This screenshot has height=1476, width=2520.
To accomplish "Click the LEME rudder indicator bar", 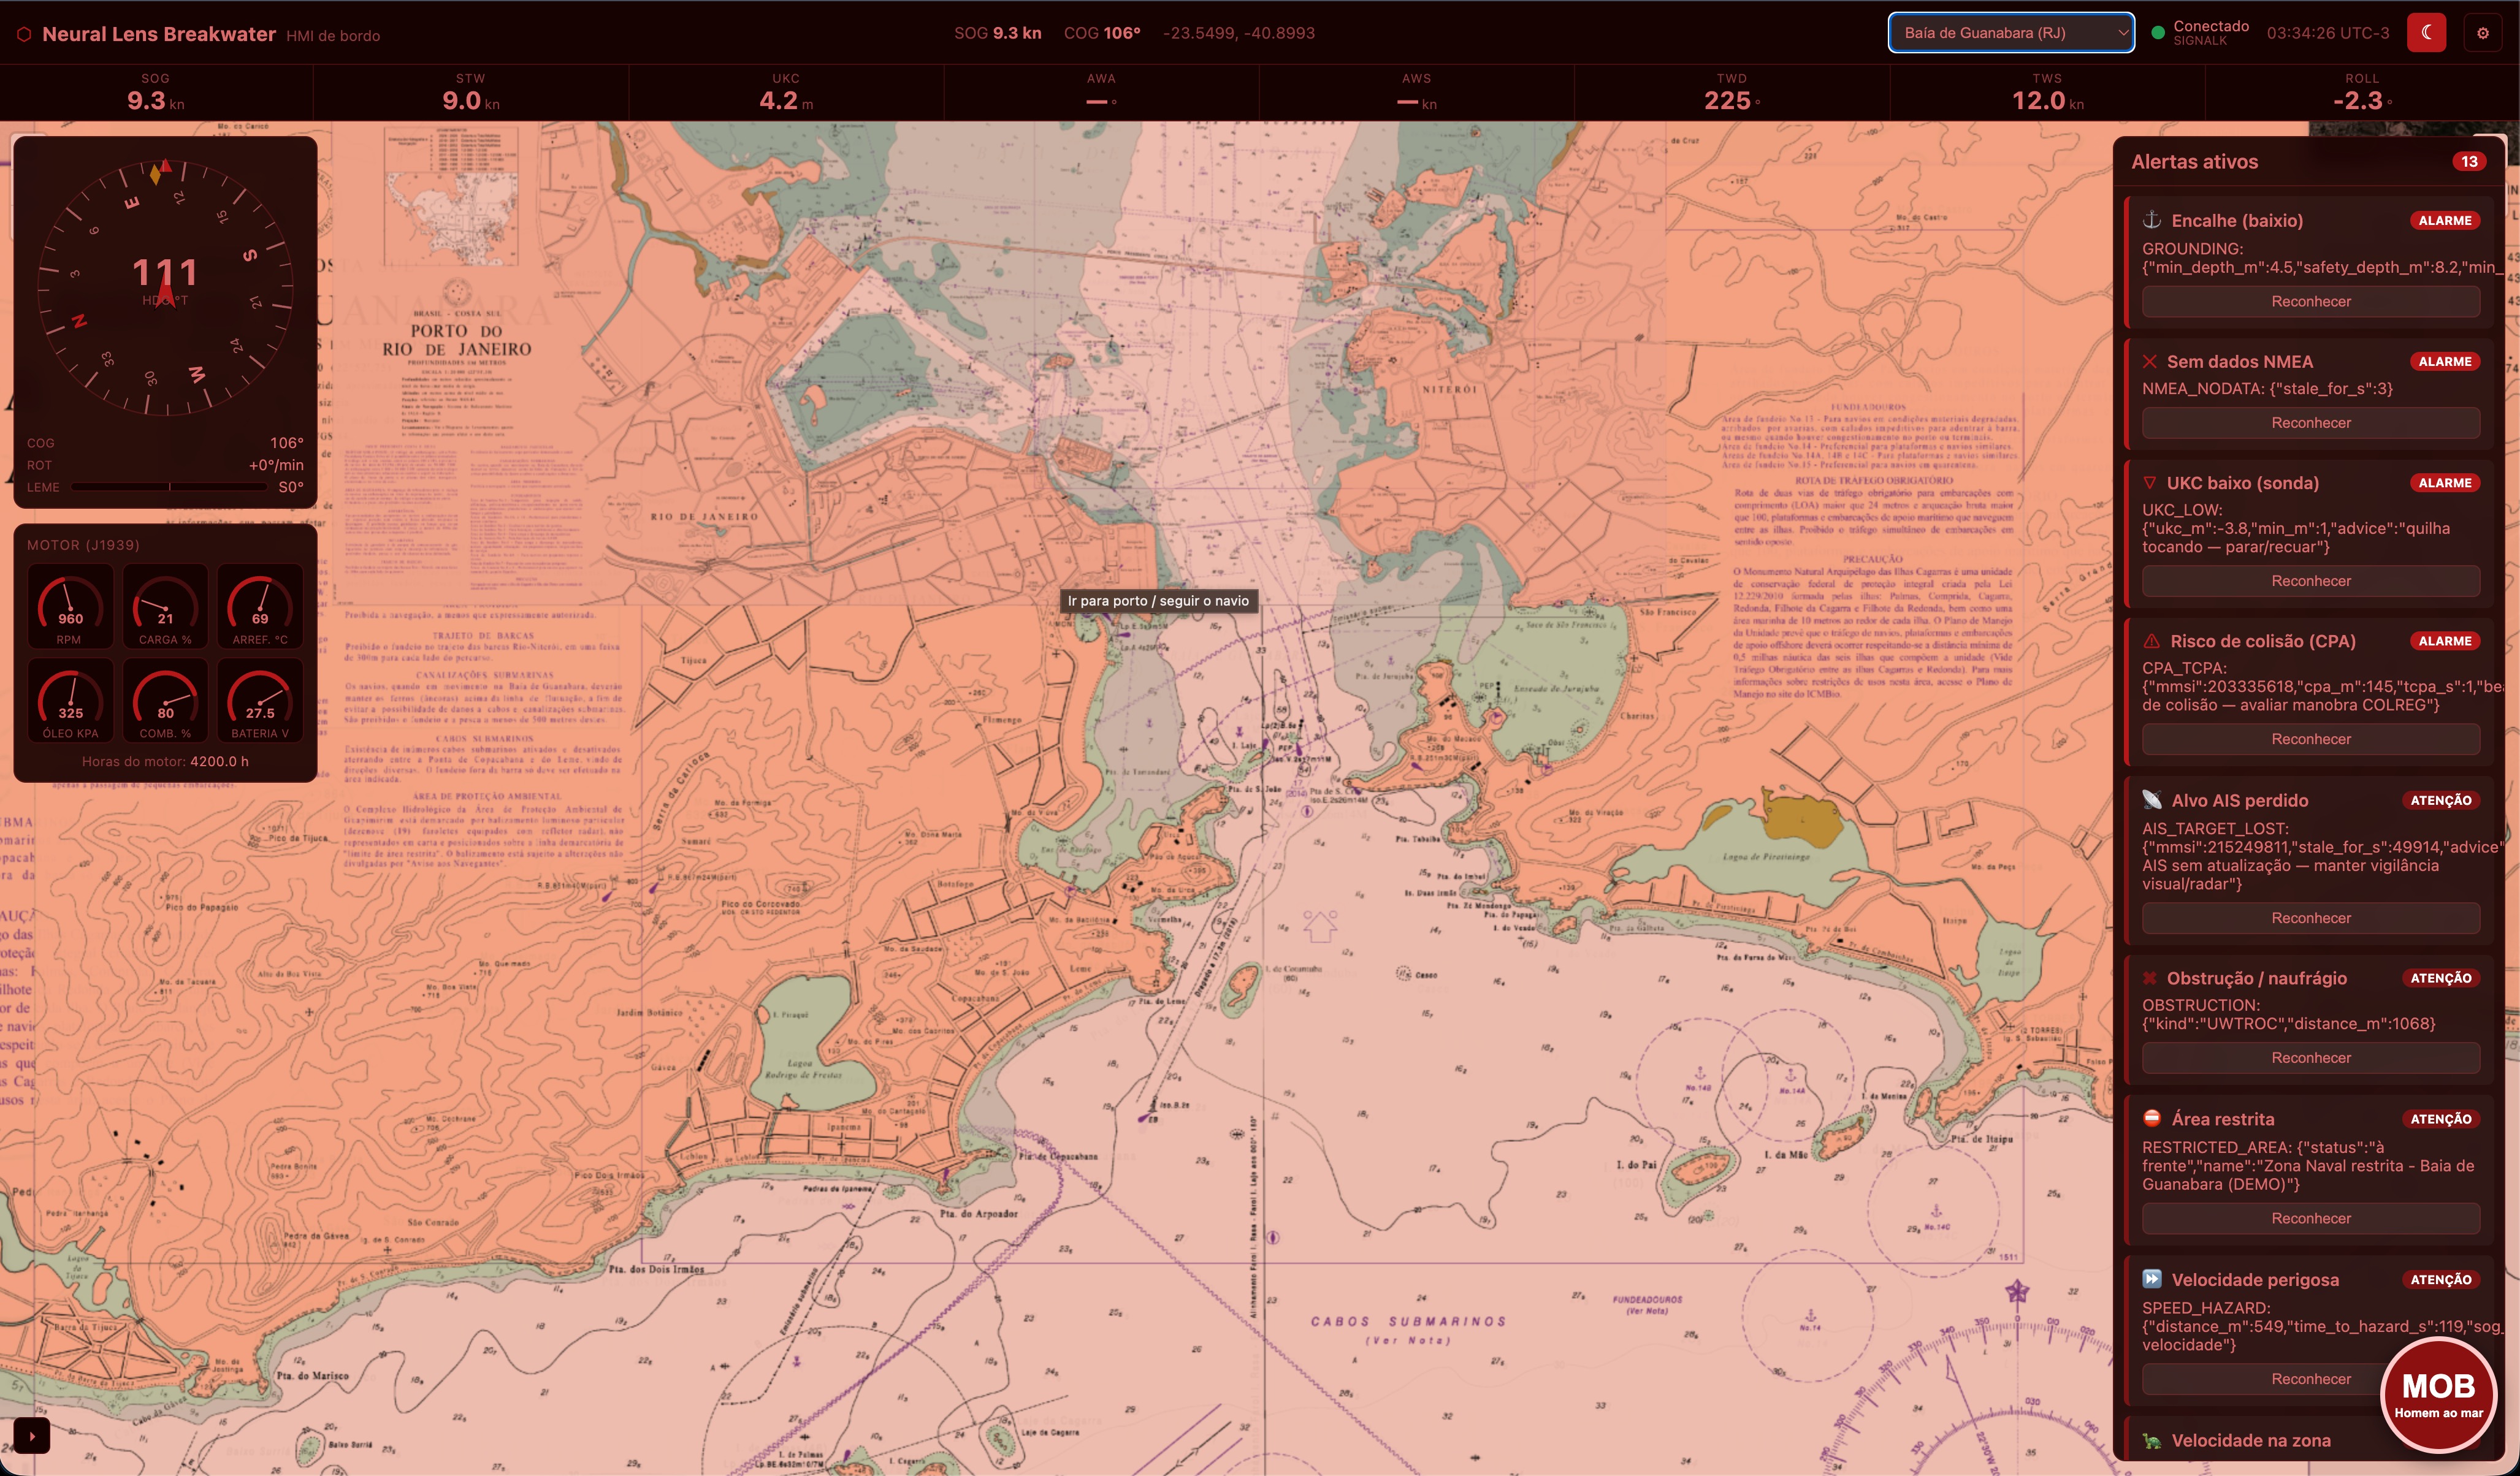I will (169, 487).
